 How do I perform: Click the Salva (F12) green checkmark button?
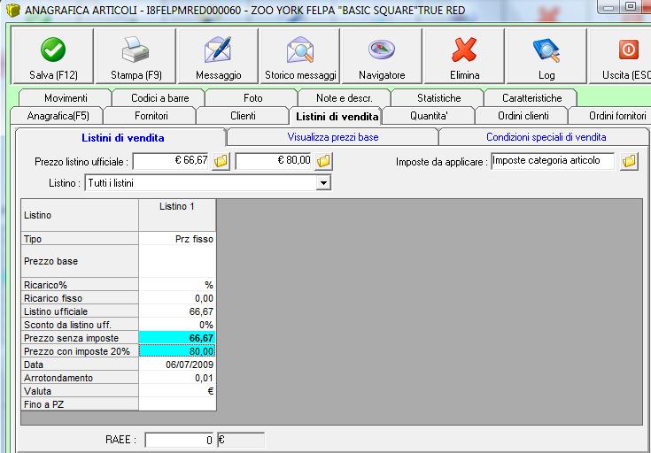[x=53, y=56]
